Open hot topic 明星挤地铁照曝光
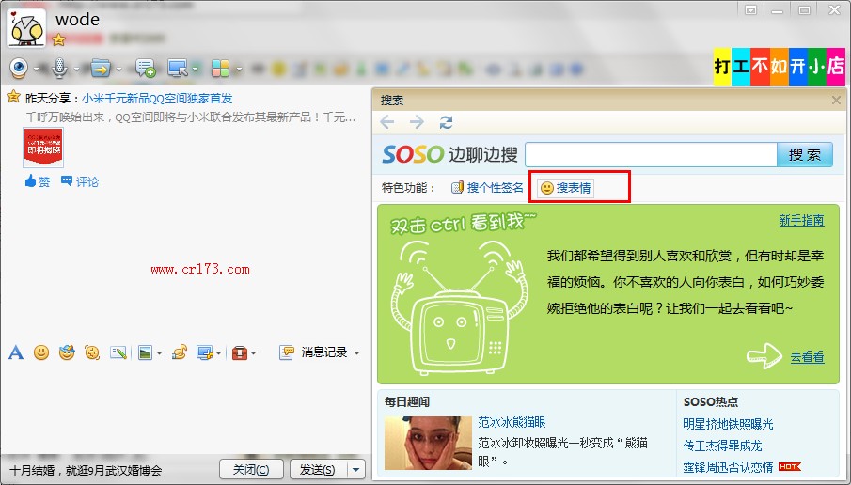 pos(728,424)
